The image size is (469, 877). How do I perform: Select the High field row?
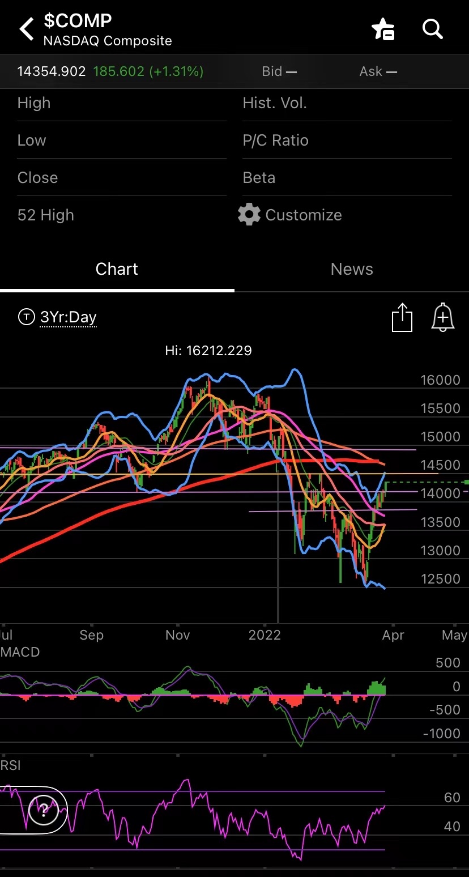[x=122, y=103]
